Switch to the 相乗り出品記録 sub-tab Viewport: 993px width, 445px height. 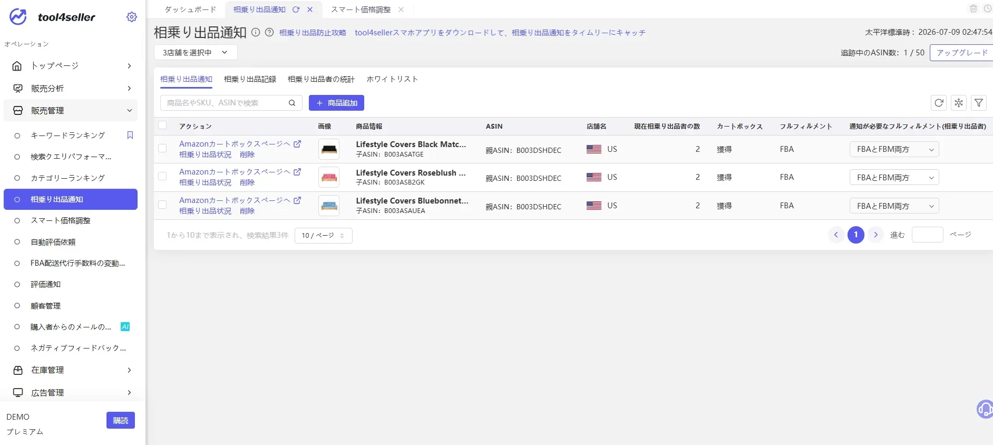click(x=250, y=79)
